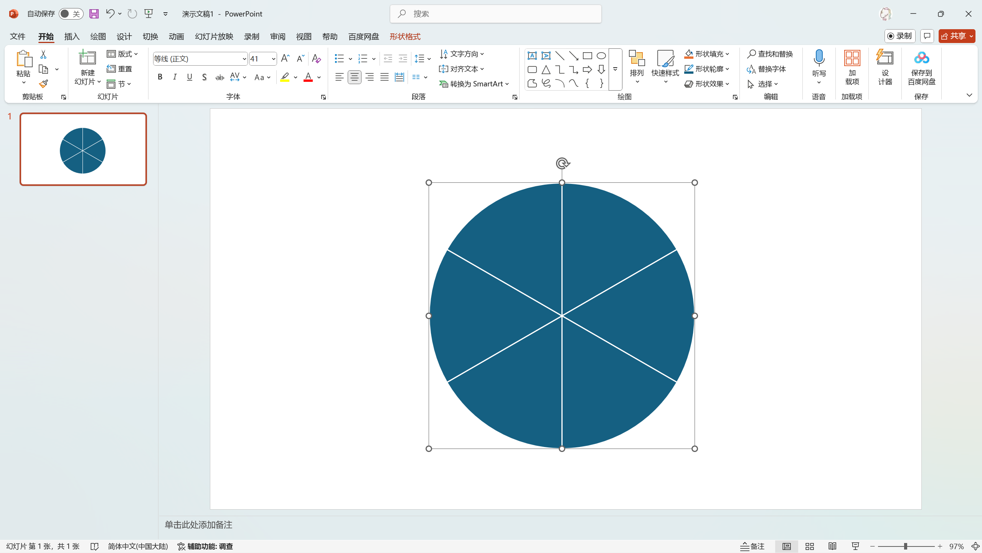Collapse the ribbon with chevron

click(969, 95)
